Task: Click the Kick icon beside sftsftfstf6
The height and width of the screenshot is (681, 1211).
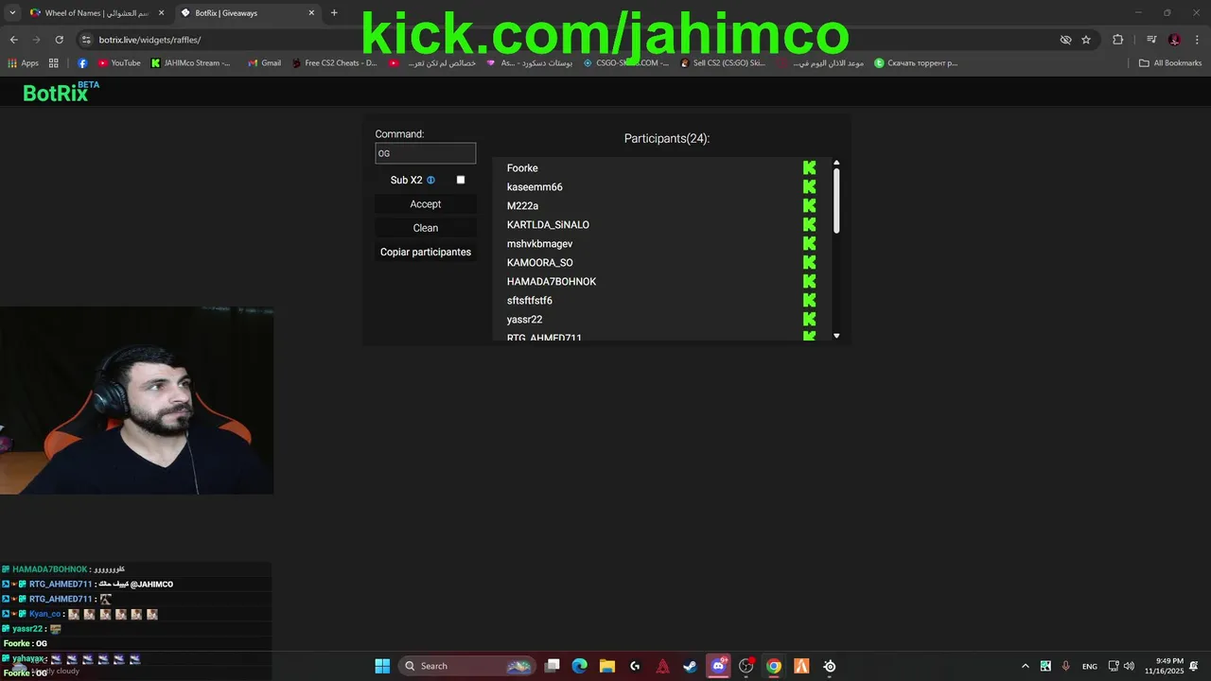Action: tap(809, 300)
